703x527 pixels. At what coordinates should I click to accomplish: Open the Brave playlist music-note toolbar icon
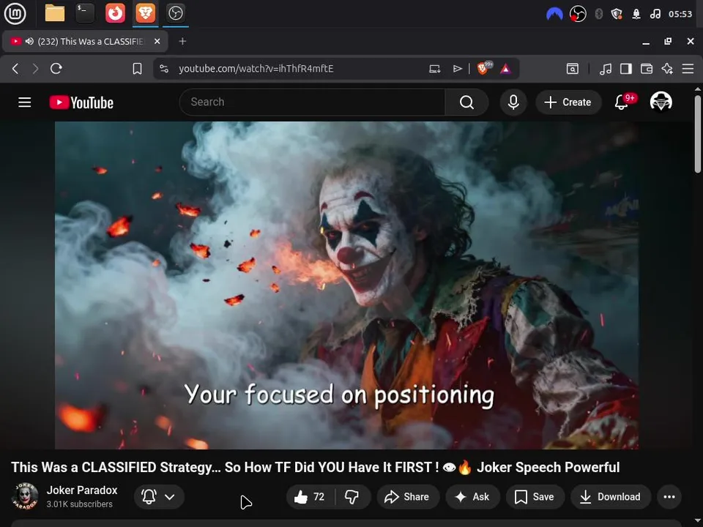(606, 69)
